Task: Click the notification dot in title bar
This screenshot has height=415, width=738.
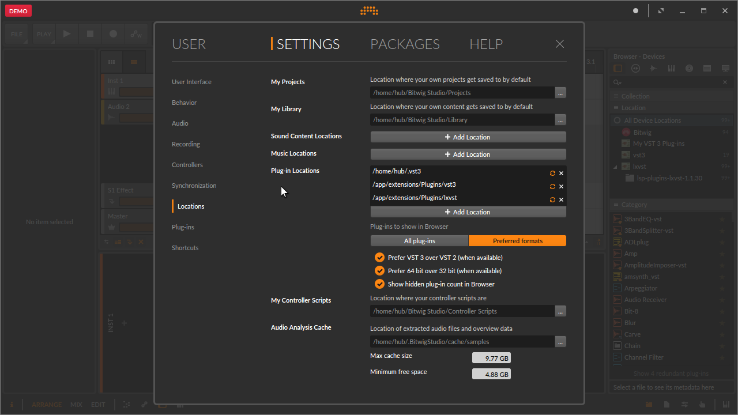Action: click(x=635, y=10)
